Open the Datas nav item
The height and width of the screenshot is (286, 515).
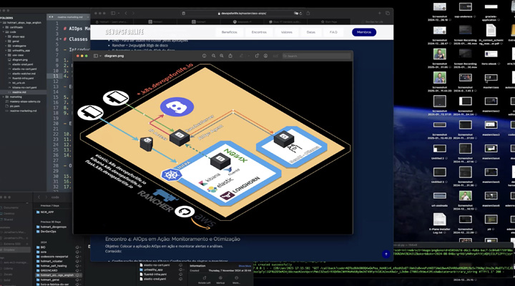tap(310, 32)
